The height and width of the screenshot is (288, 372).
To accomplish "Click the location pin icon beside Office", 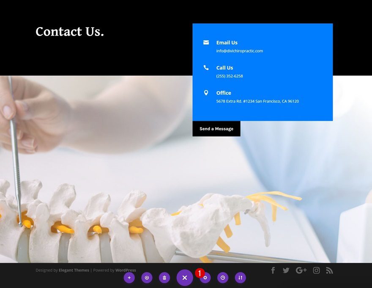I will pyautogui.click(x=206, y=93).
